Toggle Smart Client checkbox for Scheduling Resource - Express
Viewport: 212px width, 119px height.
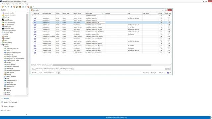[169, 27]
